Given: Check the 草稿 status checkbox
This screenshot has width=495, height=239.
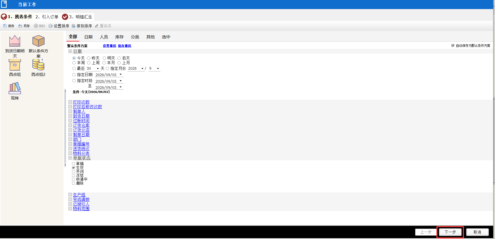Looking at the screenshot, I should click(x=74, y=164).
